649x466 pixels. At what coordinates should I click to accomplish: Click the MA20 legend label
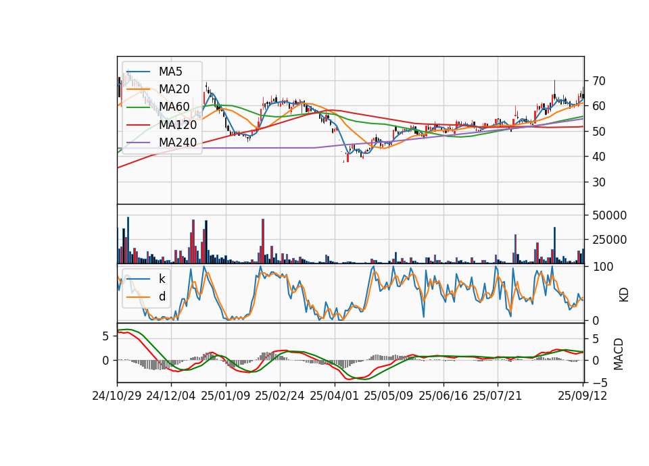174,89
